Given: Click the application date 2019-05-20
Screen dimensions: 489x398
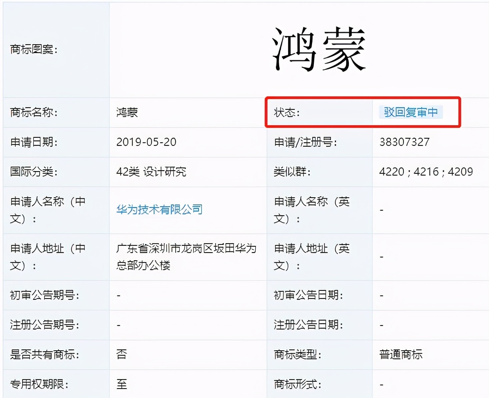Looking at the screenshot, I should (140, 142).
